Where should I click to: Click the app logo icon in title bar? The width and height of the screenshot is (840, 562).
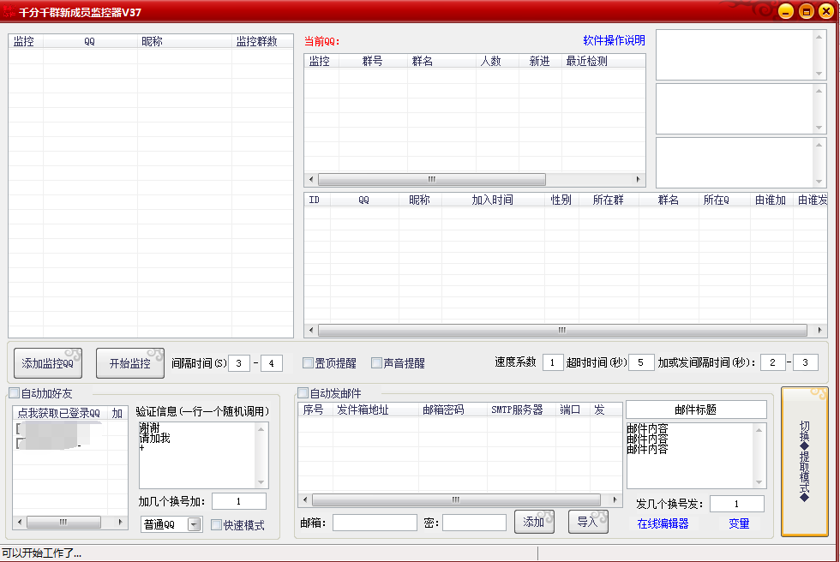[x=9, y=11]
